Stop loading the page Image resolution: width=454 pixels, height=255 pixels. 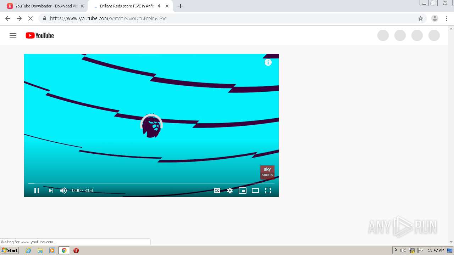coord(31,18)
